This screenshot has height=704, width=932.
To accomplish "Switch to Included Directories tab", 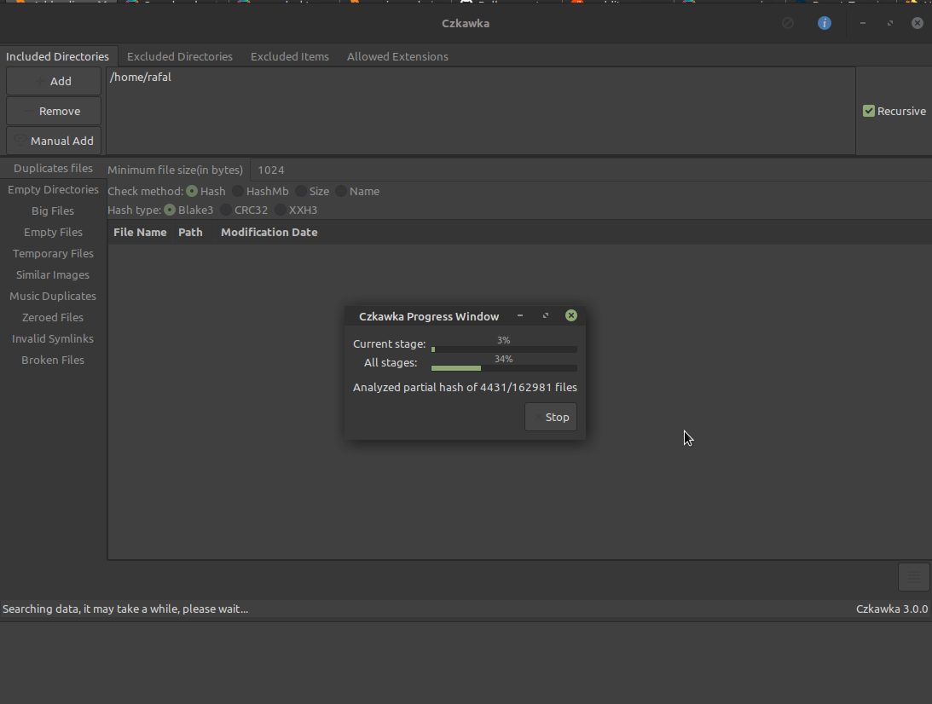I will [x=58, y=56].
